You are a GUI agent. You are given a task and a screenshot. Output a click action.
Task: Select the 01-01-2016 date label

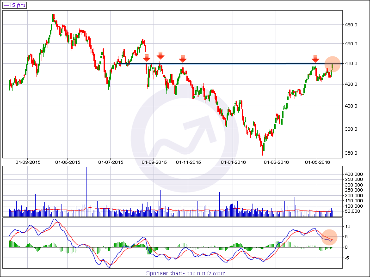(x=234, y=162)
